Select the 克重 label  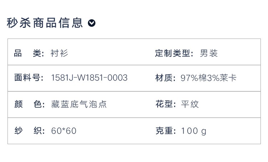[165, 131]
